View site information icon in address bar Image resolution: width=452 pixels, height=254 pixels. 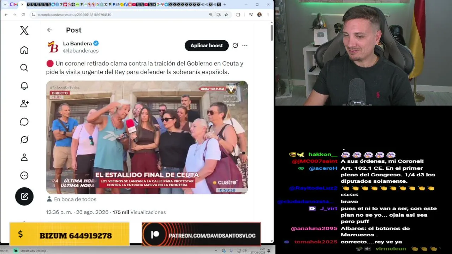pos(33,15)
